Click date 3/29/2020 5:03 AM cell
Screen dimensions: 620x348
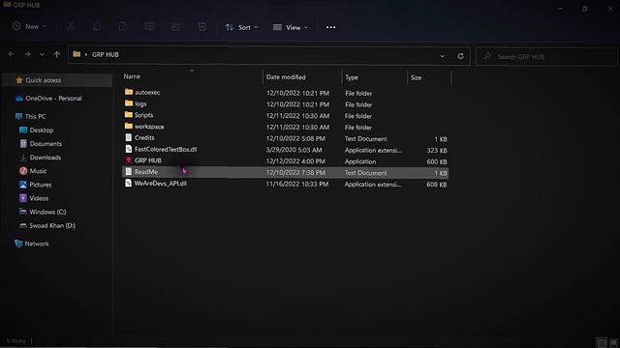pyautogui.click(x=294, y=150)
